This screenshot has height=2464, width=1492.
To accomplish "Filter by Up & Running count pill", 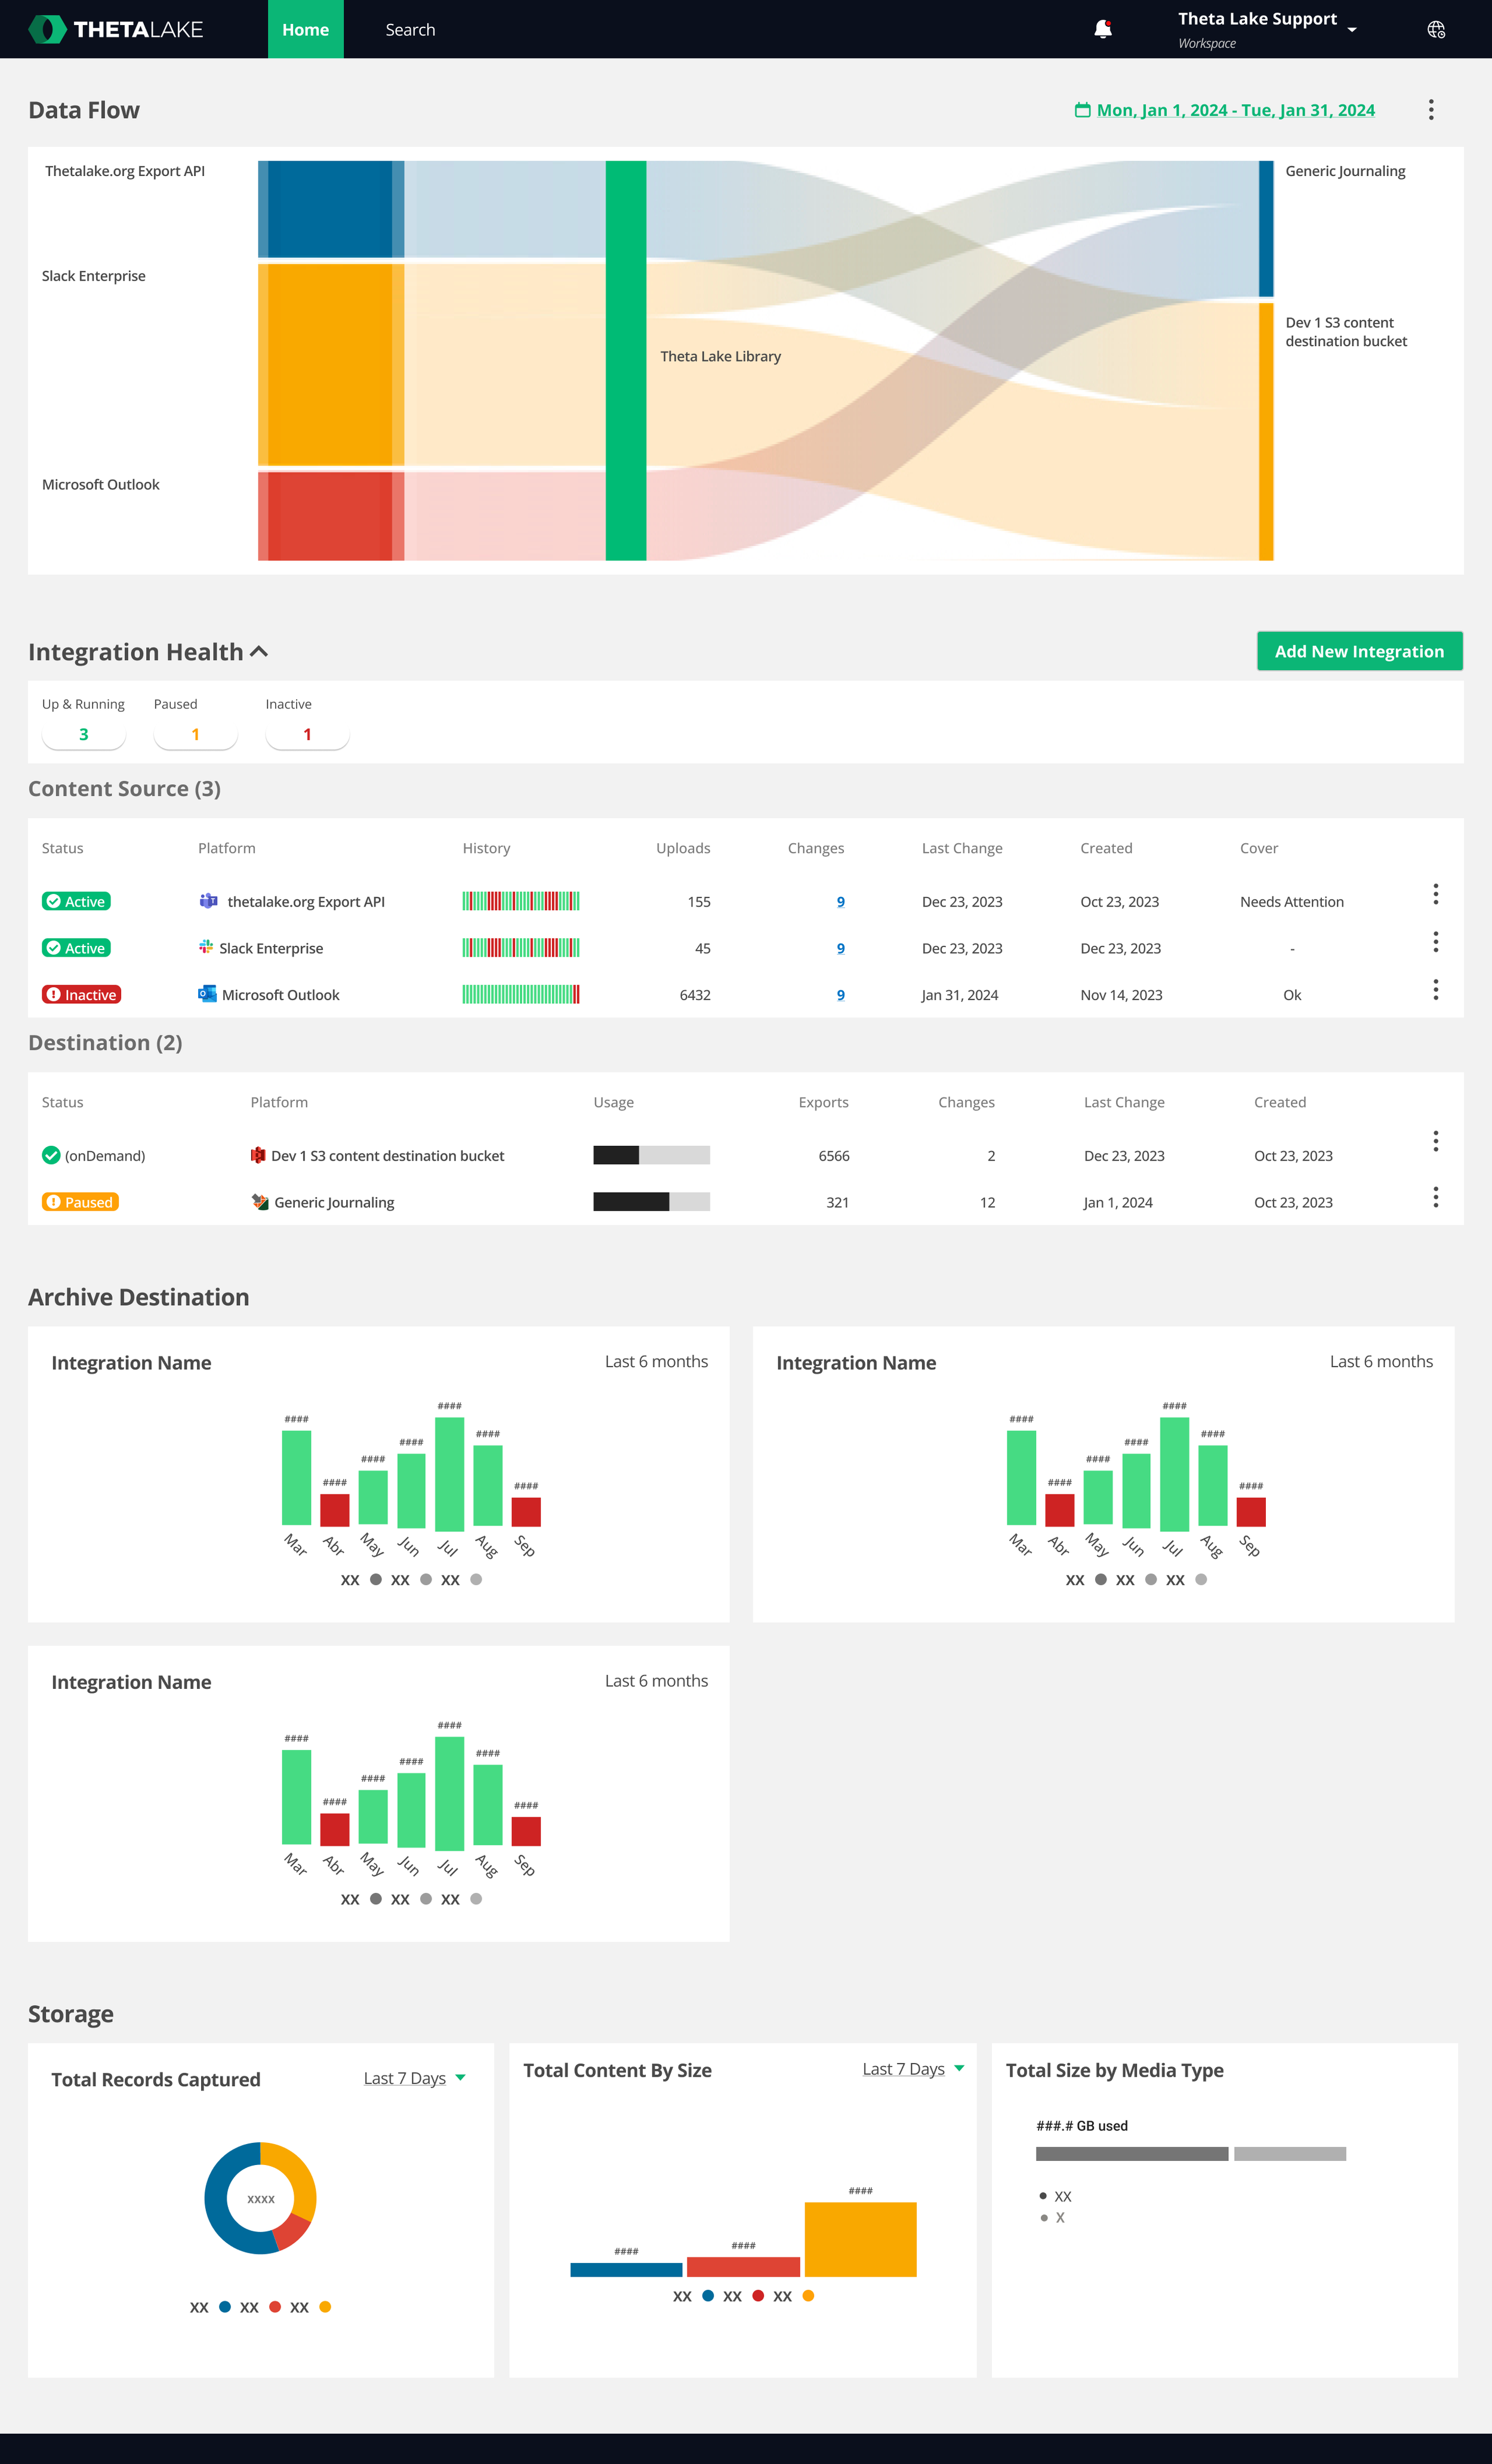I will click(x=84, y=734).
